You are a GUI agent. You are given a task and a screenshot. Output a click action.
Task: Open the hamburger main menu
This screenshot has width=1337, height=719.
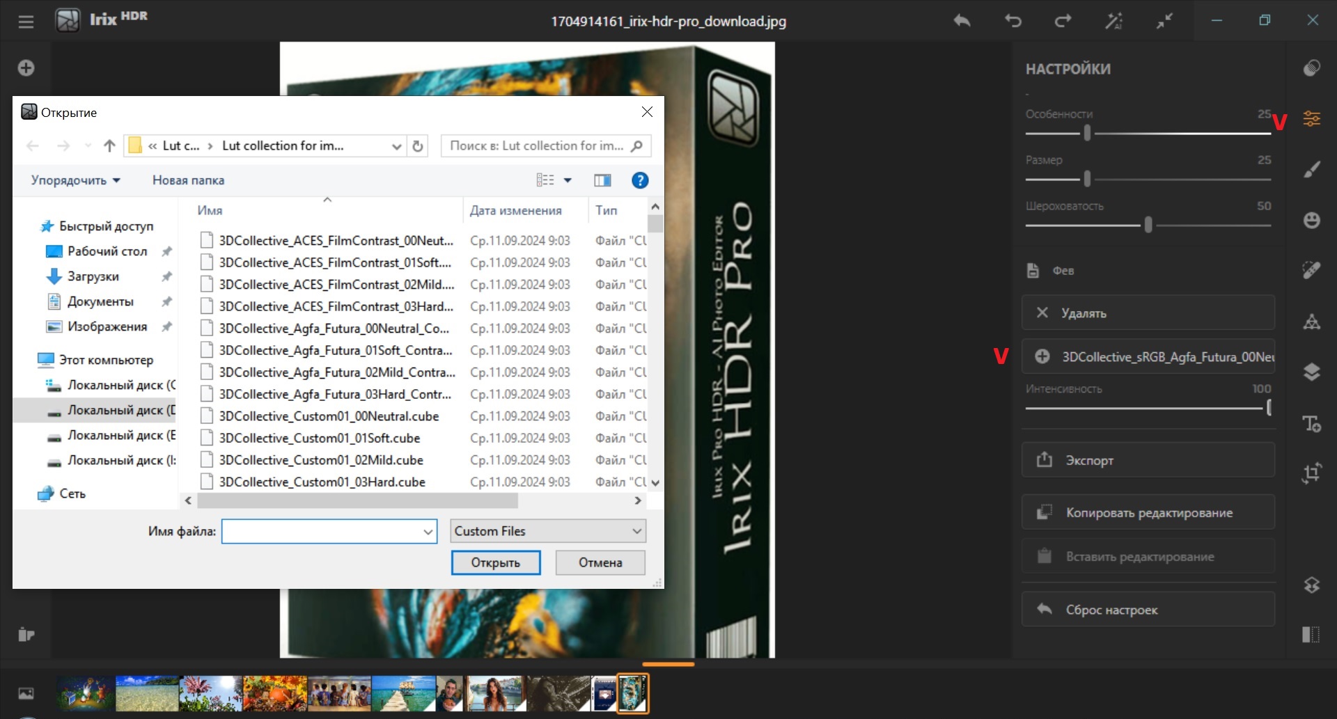[x=26, y=21]
